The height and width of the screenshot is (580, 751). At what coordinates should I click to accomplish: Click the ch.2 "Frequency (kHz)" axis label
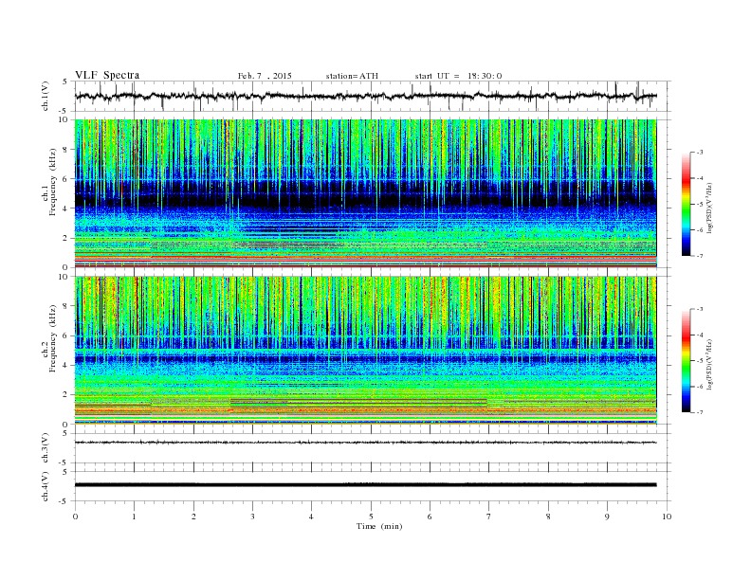coord(53,337)
